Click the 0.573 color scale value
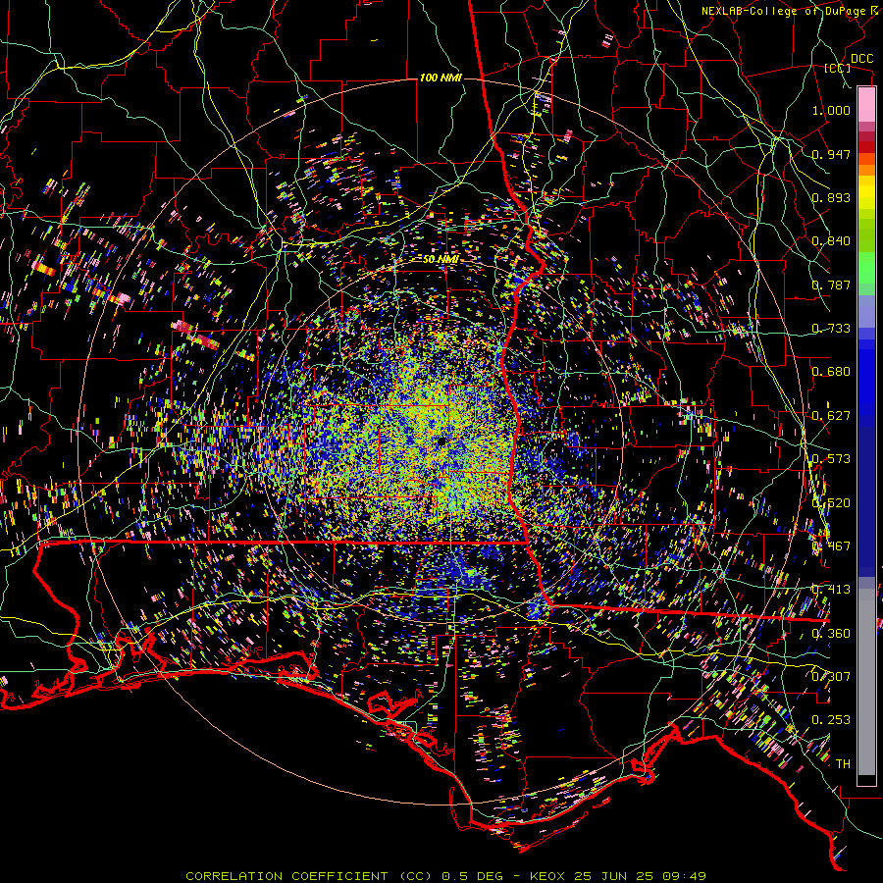The width and height of the screenshot is (883, 883). tap(831, 459)
